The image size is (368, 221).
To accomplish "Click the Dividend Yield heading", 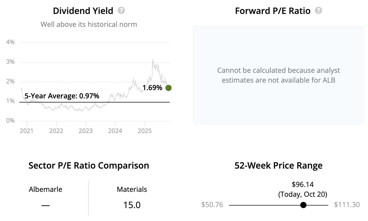I will tap(83, 11).
